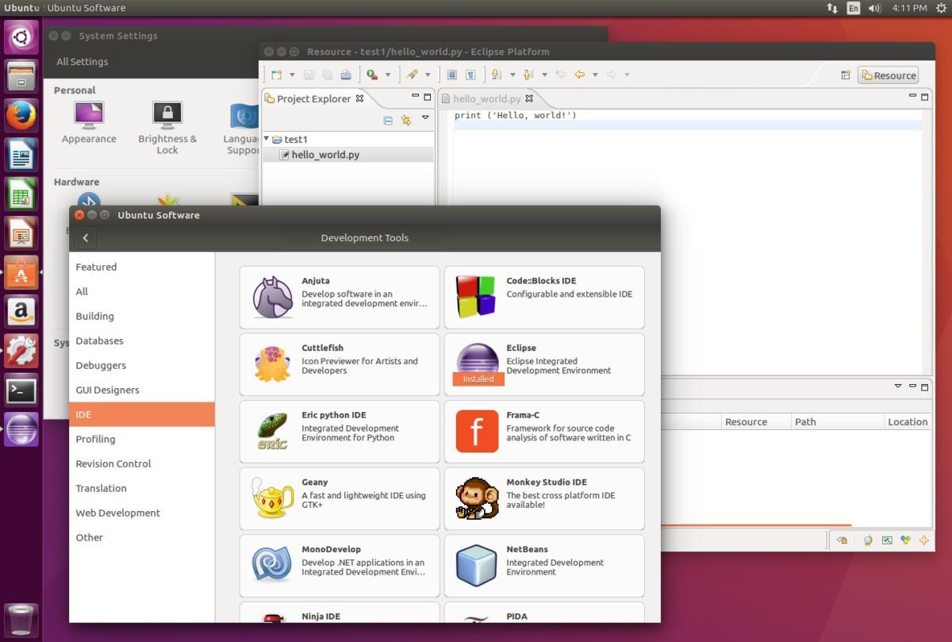Click the En keyboard layout indicator

[x=854, y=8]
